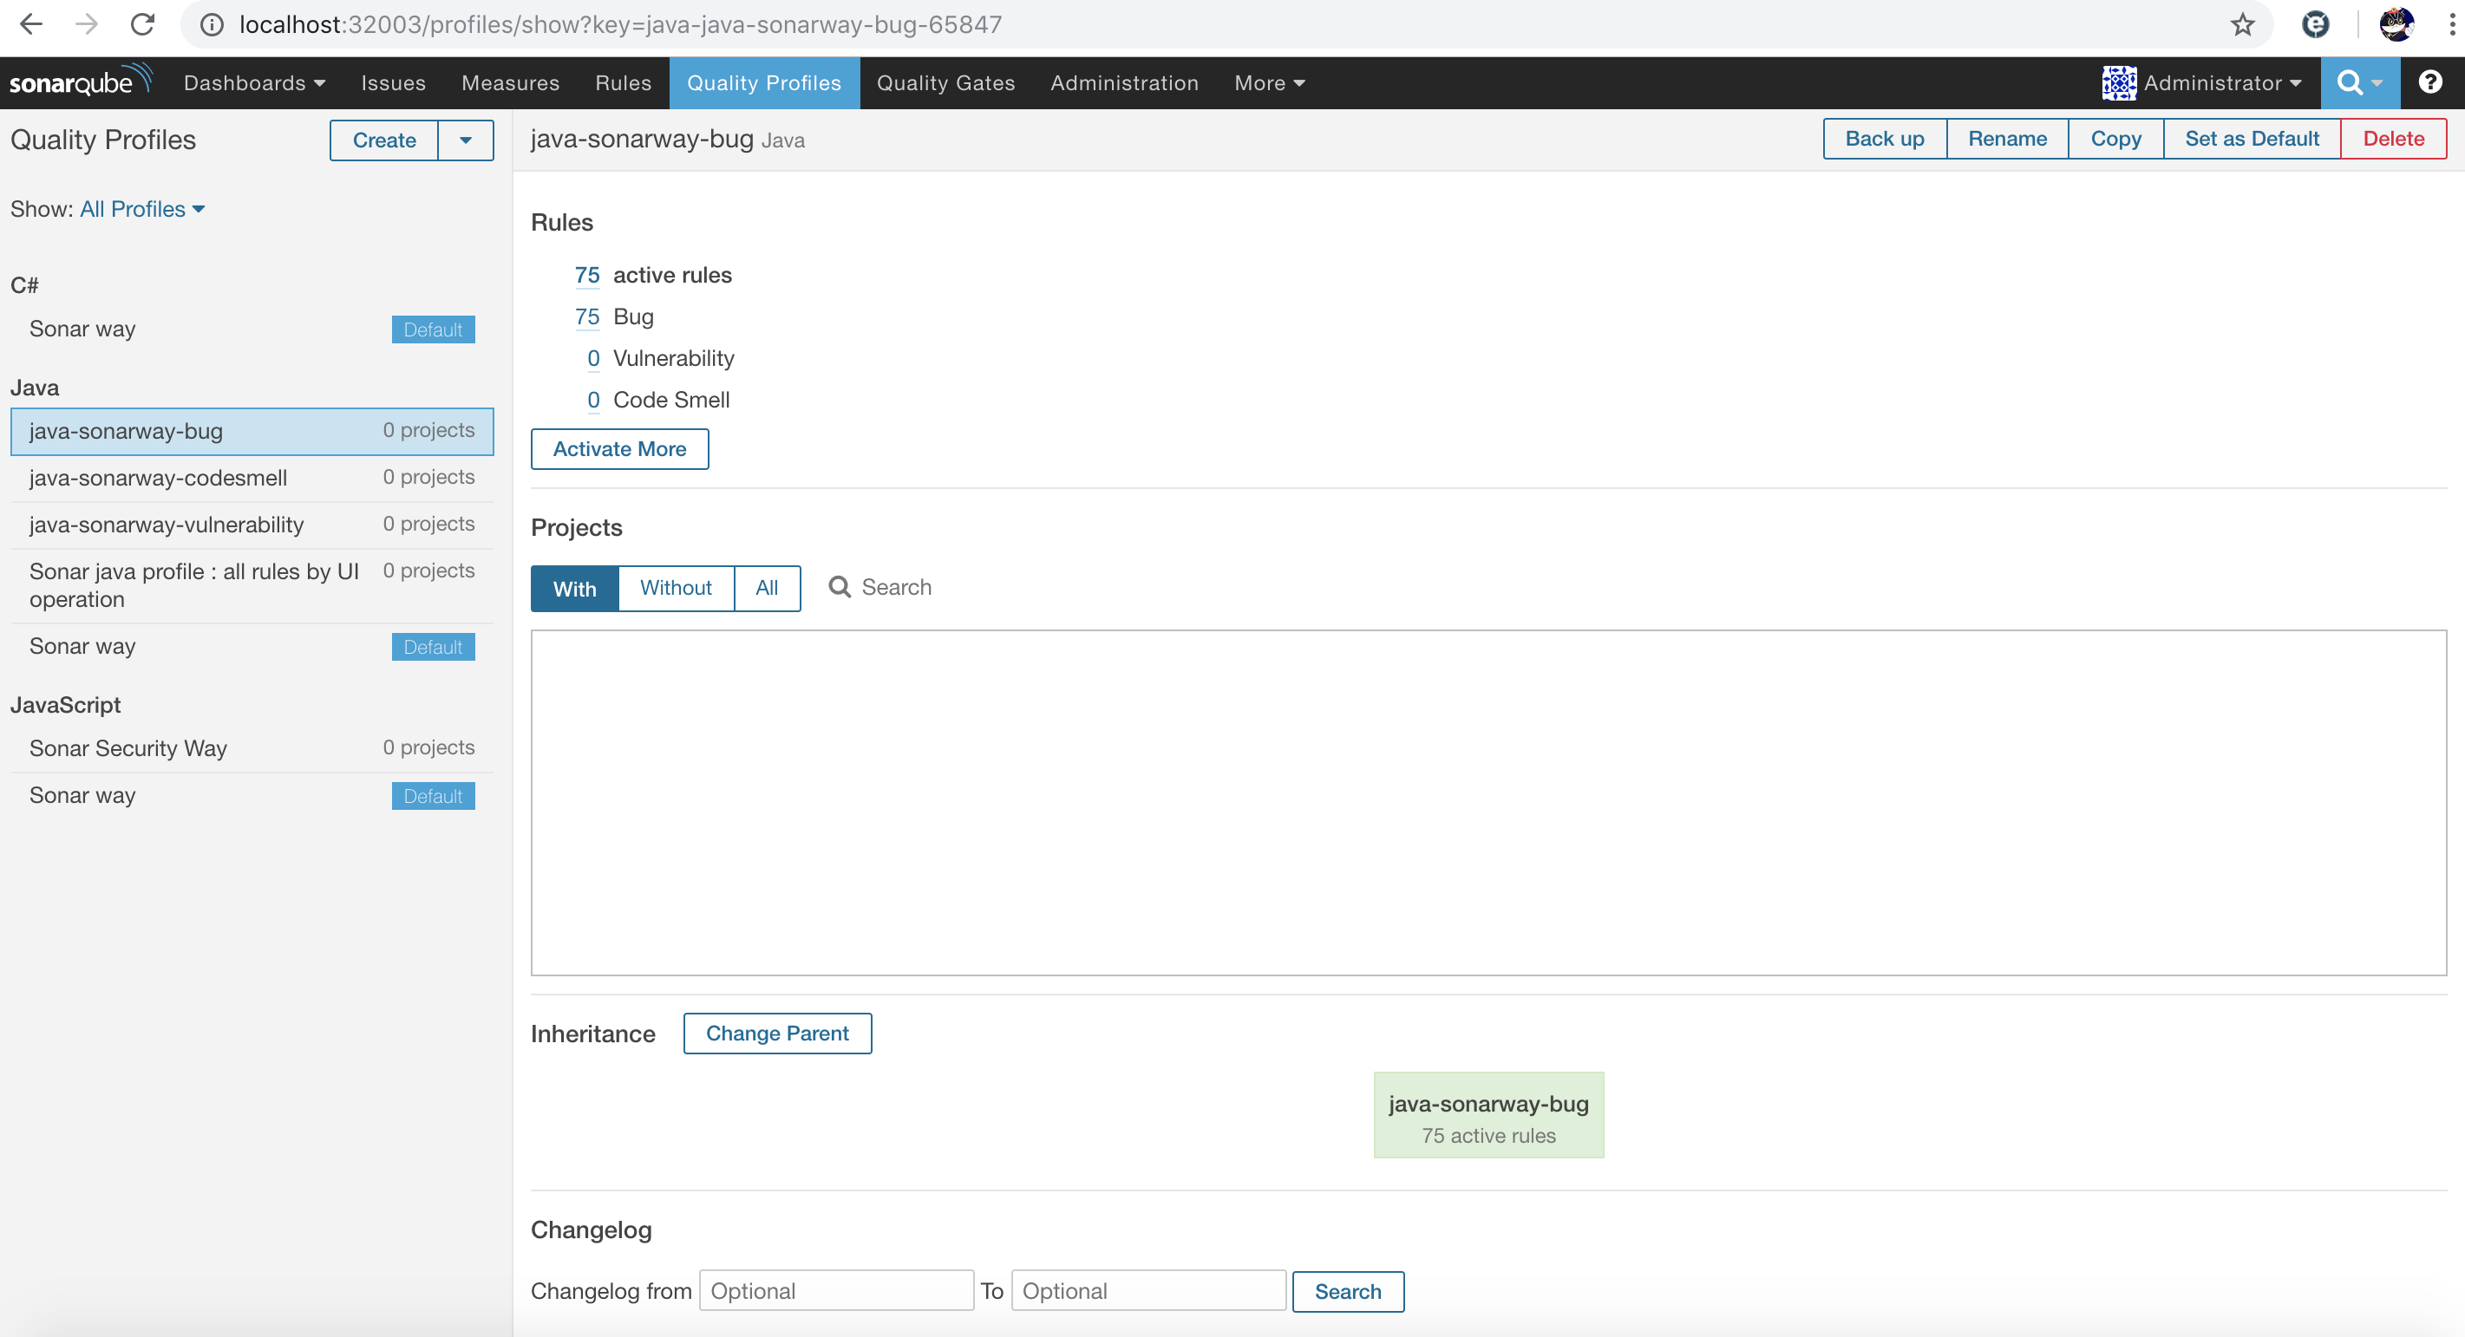Click the Changelog from date field
This screenshot has height=1337, width=2465.
tap(836, 1291)
